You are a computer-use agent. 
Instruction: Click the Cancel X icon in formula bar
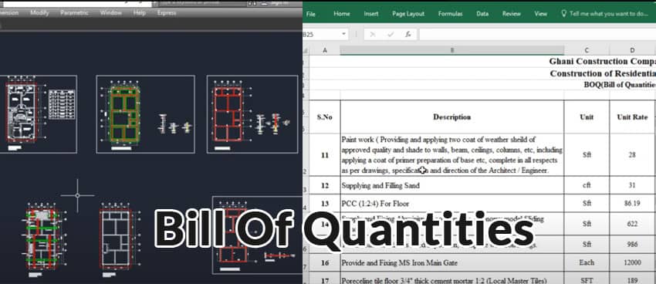372,34
